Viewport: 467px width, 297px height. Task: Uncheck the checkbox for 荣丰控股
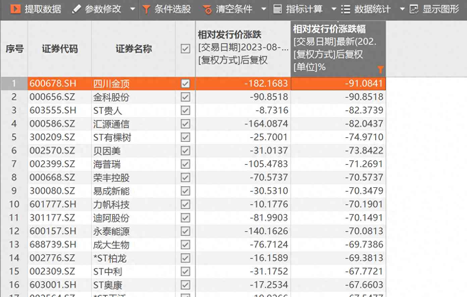(186, 178)
